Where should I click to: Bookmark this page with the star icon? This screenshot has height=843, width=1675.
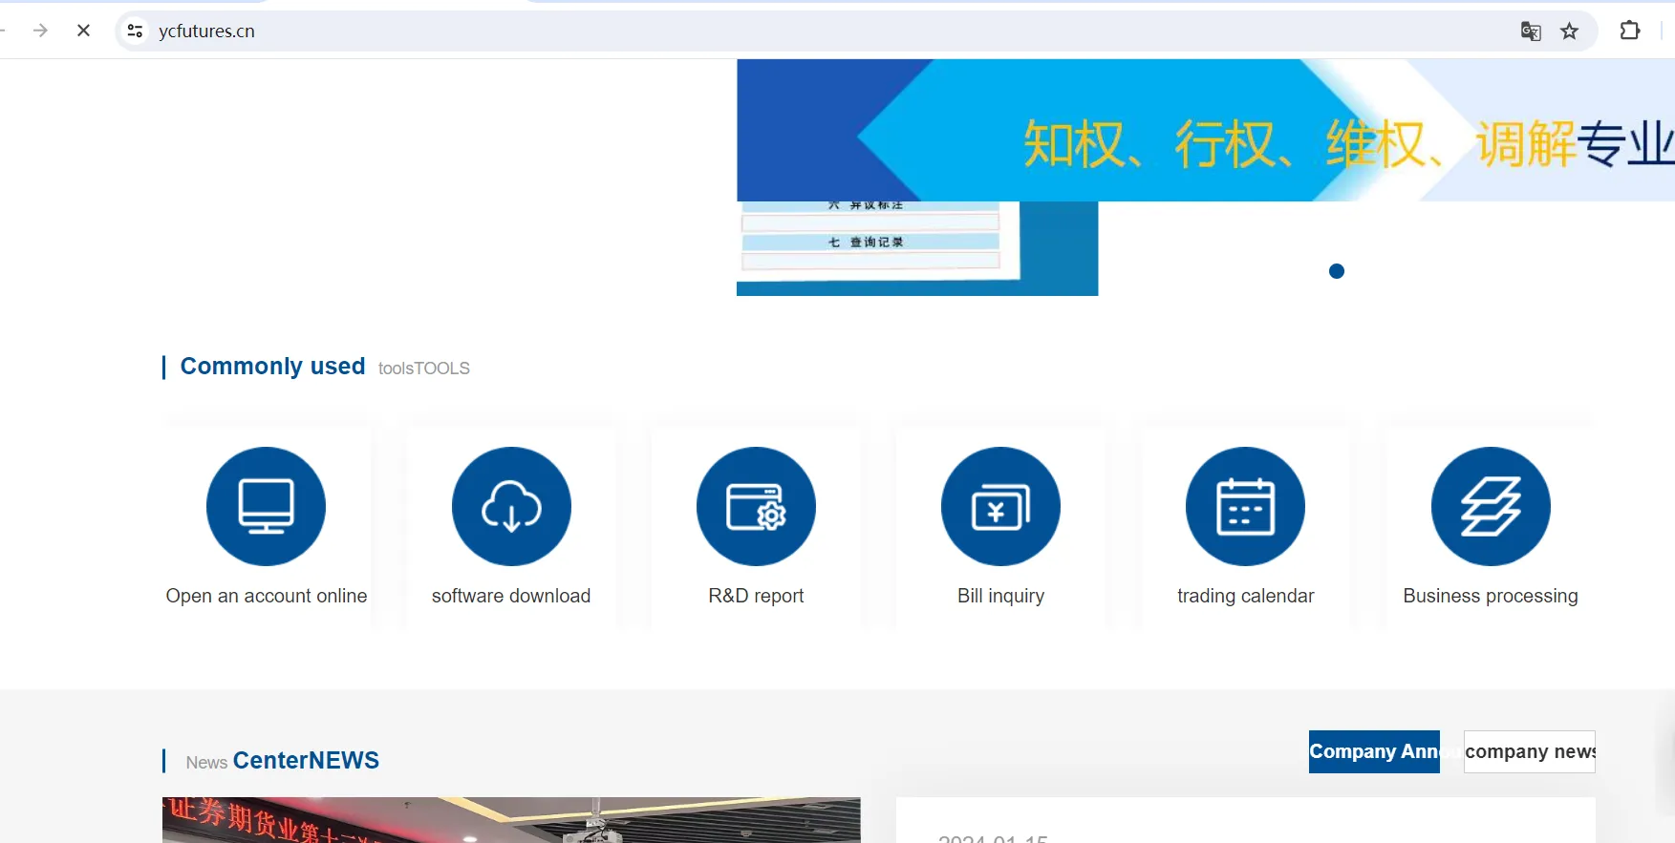(x=1570, y=32)
